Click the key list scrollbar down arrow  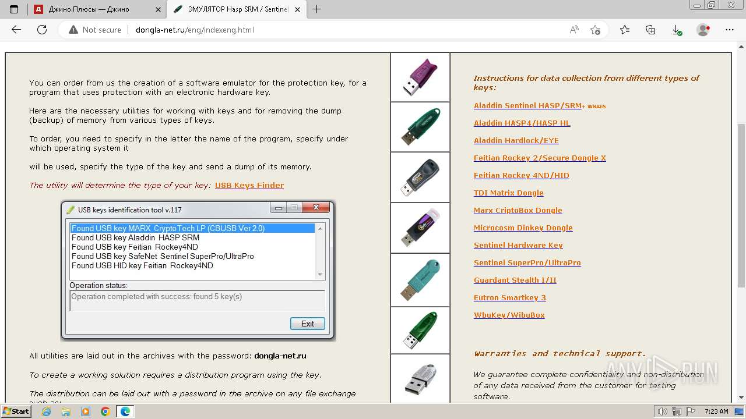coord(320,275)
